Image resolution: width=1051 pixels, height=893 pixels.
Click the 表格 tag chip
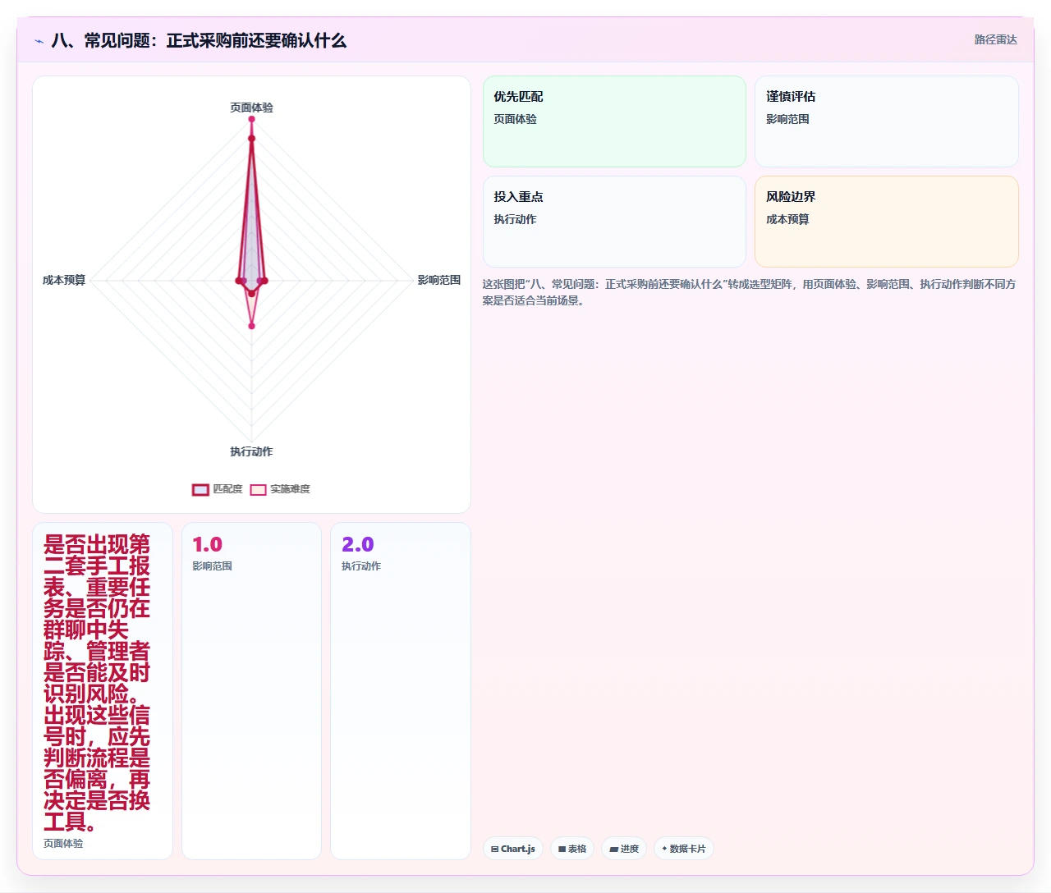click(x=572, y=849)
